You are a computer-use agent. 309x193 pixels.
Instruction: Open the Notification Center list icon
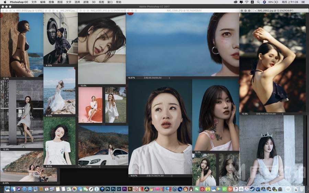(303, 2)
